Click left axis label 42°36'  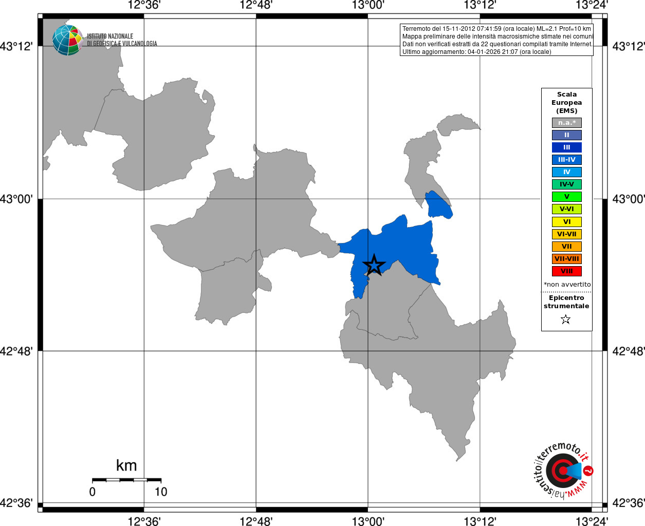click(16, 502)
